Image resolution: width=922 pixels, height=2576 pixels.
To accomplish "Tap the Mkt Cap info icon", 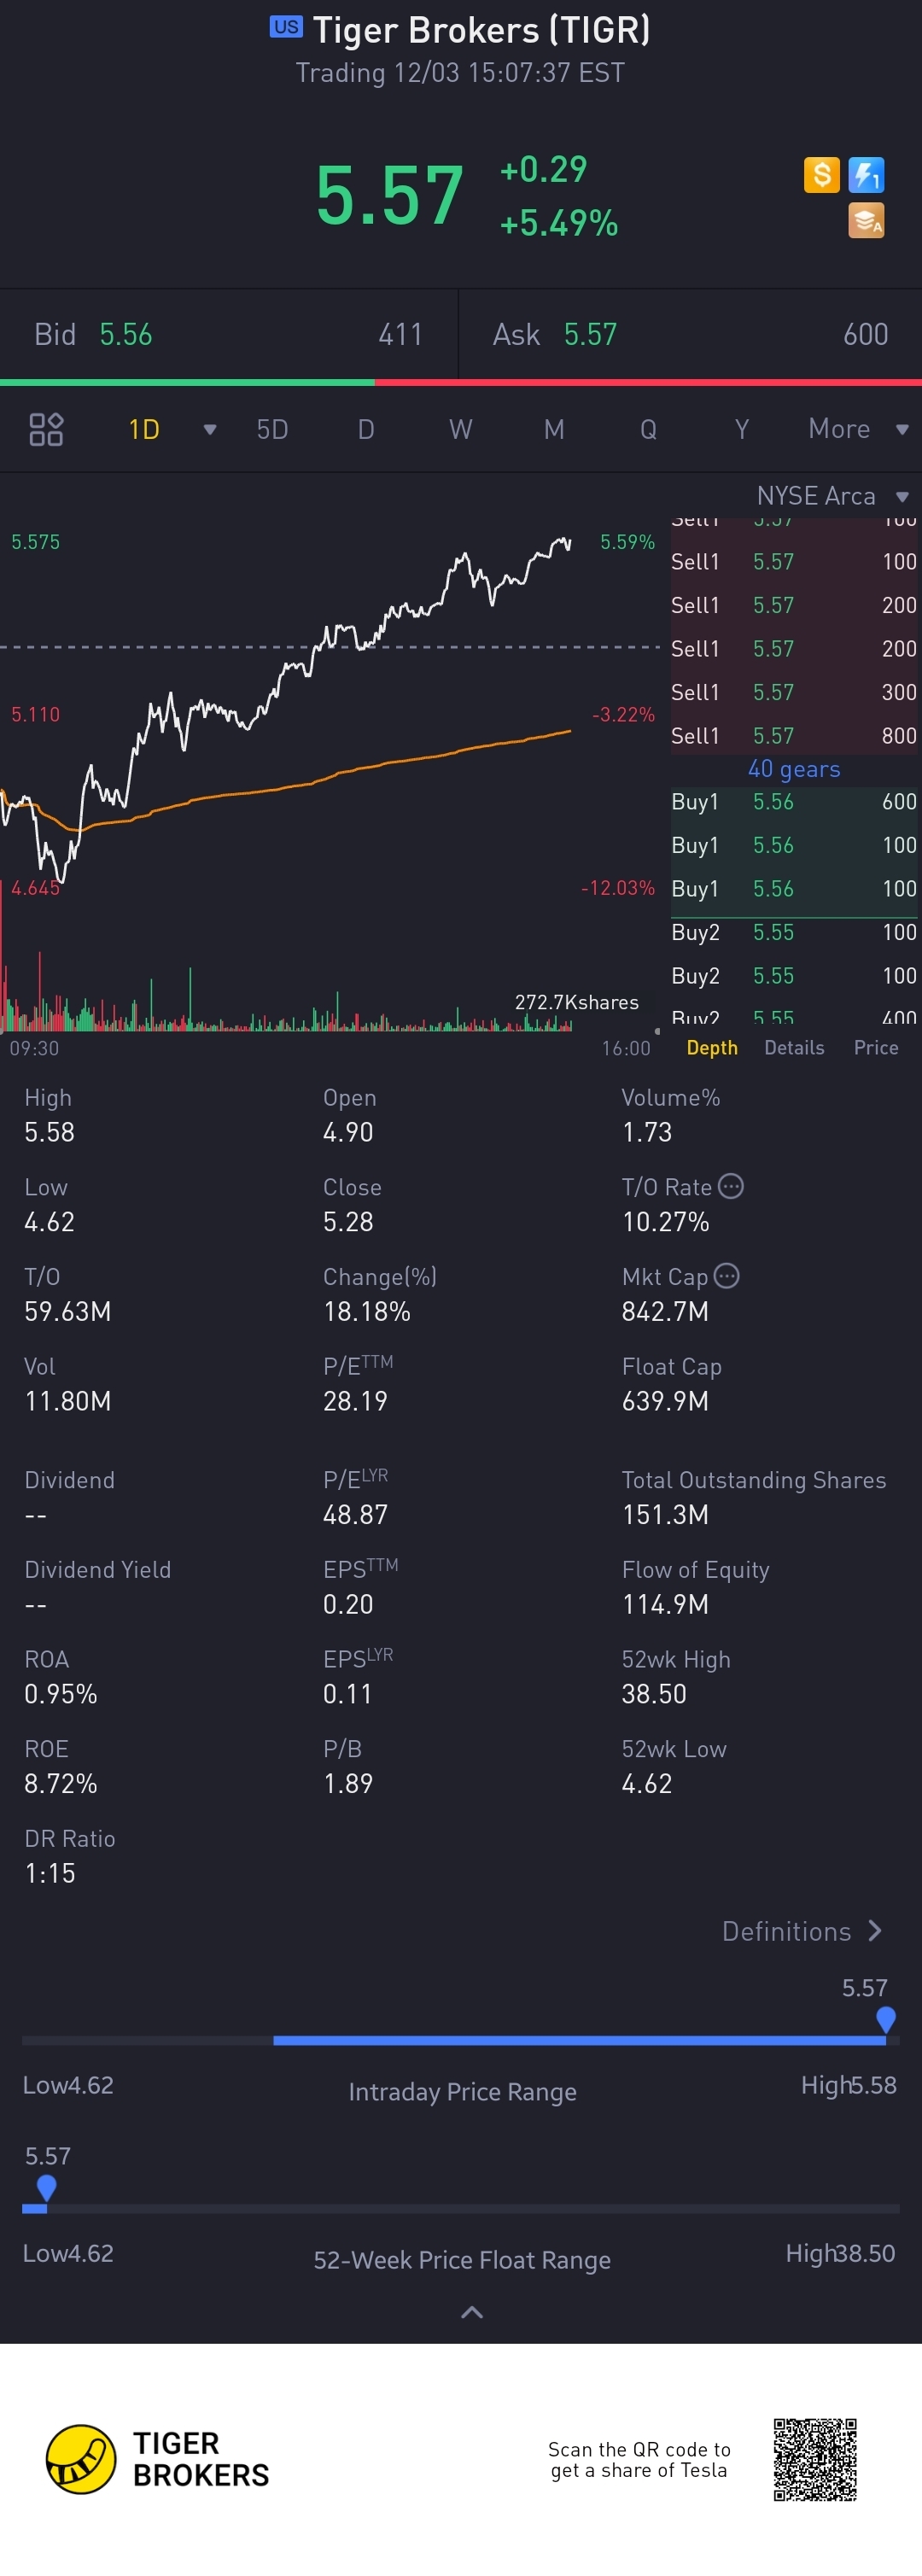I will point(727,1275).
